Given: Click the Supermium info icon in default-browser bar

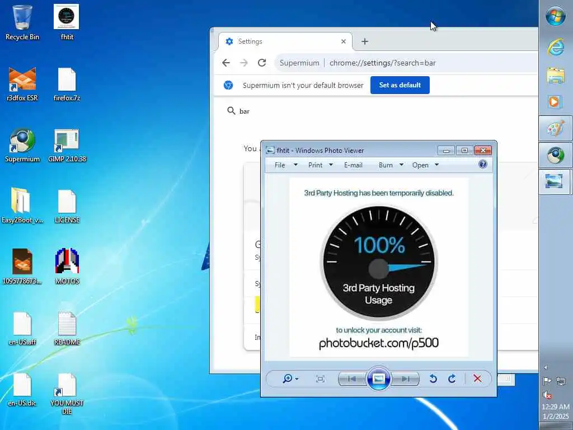Looking at the screenshot, I should (228, 85).
